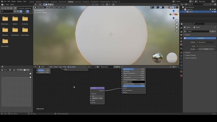Open the Help menu
Image resolution: width=217 pixels, height=122 pixels.
pos(25,1)
